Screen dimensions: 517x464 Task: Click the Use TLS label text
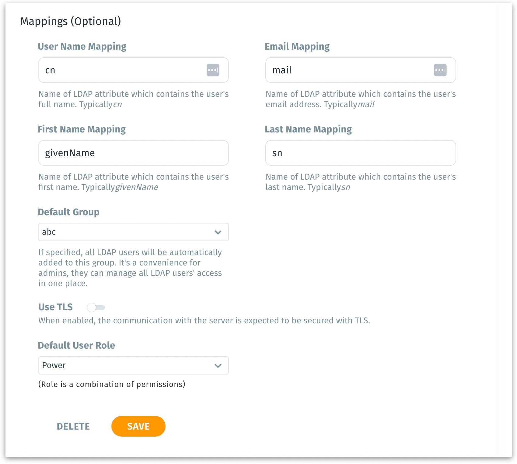[56, 307]
